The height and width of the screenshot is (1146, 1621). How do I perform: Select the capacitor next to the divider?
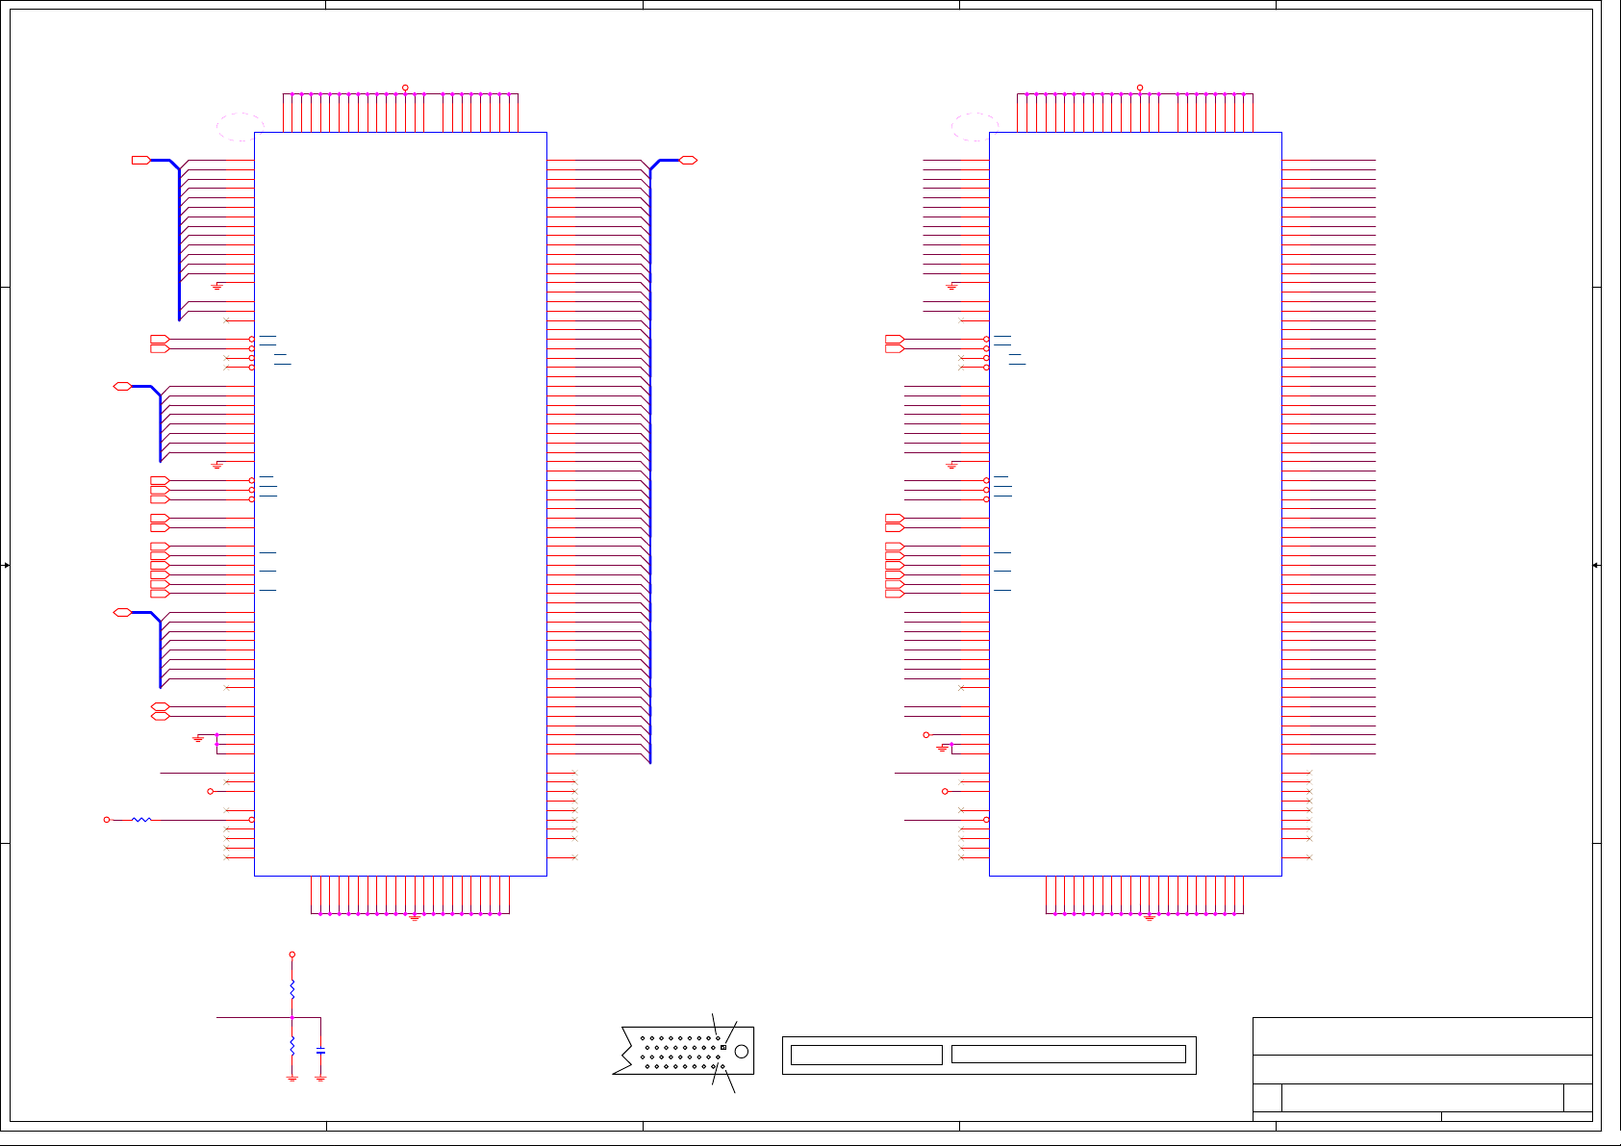[x=320, y=1051]
